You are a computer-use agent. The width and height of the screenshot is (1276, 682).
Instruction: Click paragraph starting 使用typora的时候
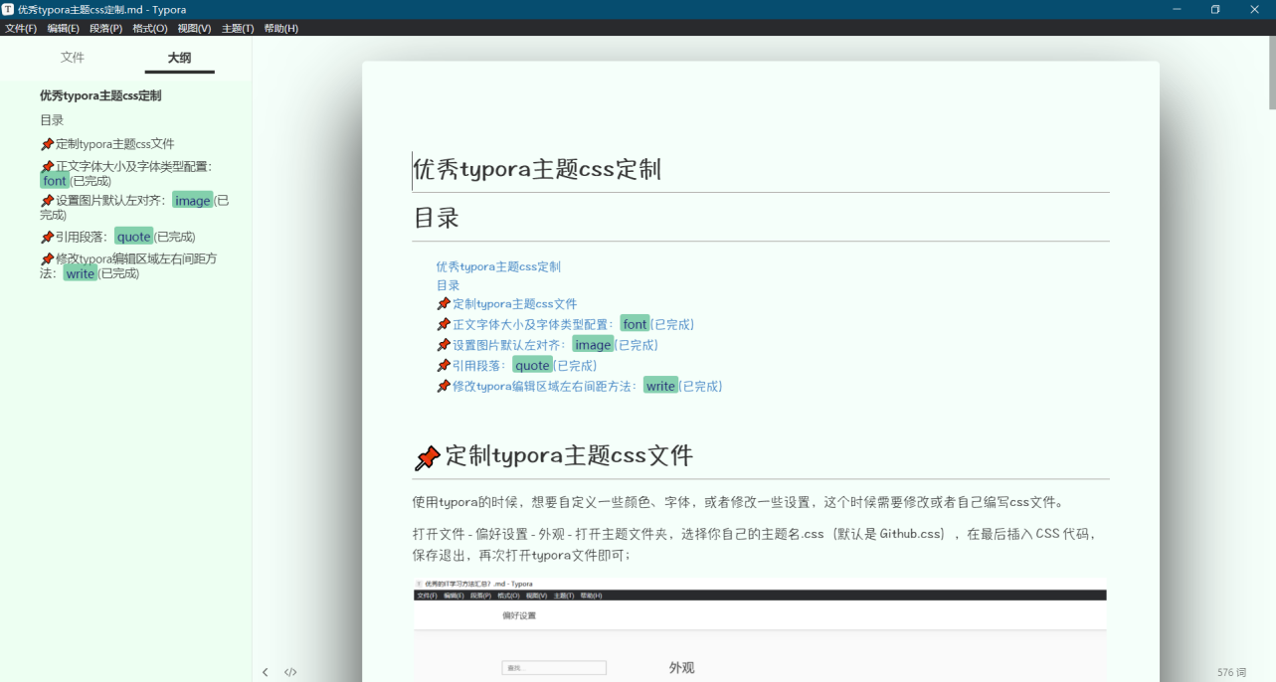pos(739,502)
